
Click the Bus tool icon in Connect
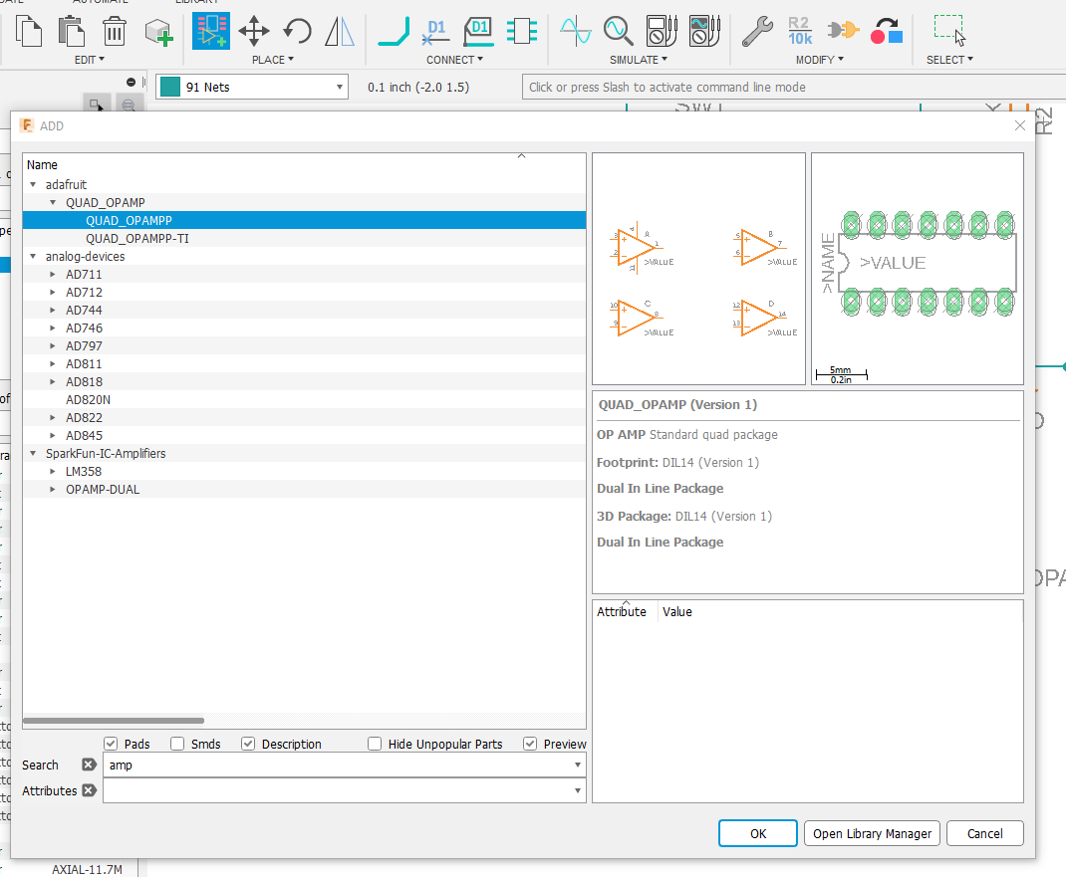[x=522, y=31]
